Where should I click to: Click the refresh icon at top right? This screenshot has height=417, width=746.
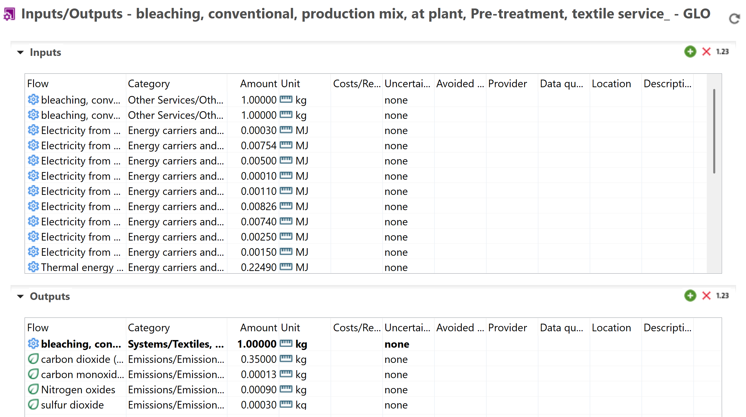734,19
